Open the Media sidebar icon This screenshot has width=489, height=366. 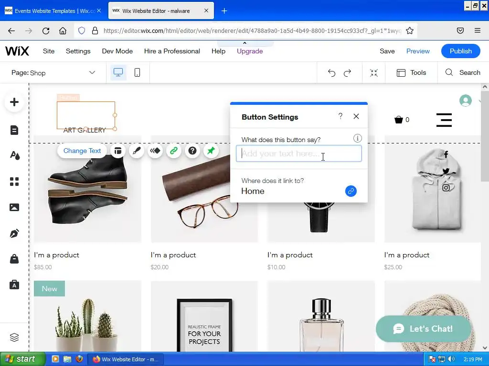[14, 207]
